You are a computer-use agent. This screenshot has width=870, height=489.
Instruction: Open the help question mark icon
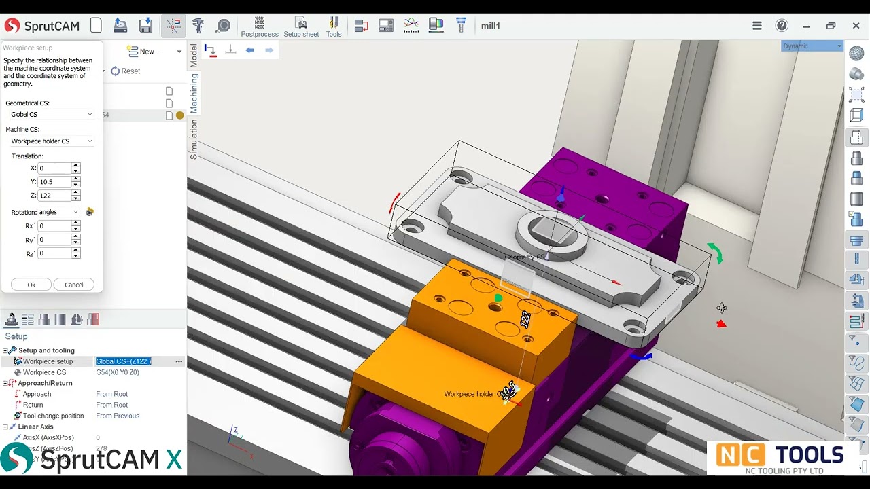point(782,26)
